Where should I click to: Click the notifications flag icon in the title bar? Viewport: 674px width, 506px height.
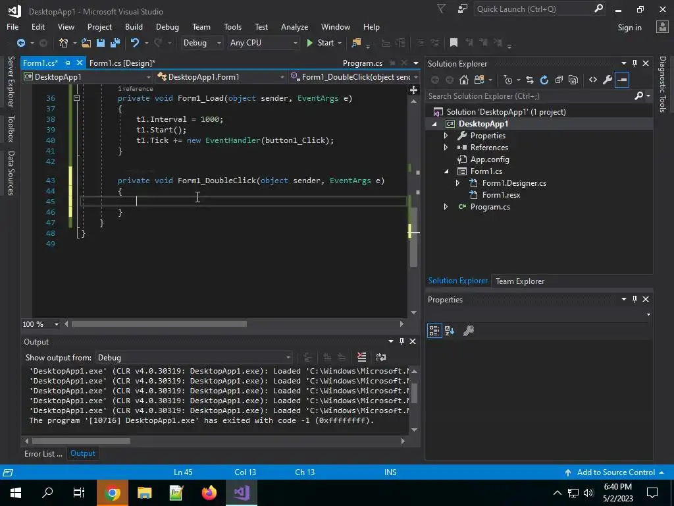click(442, 9)
